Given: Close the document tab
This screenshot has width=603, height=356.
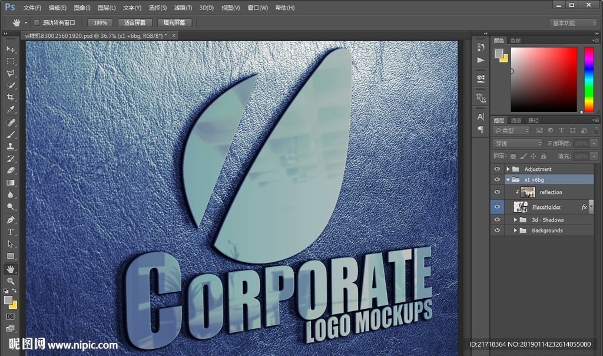Looking at the screenshot, I should coord(174,35).
